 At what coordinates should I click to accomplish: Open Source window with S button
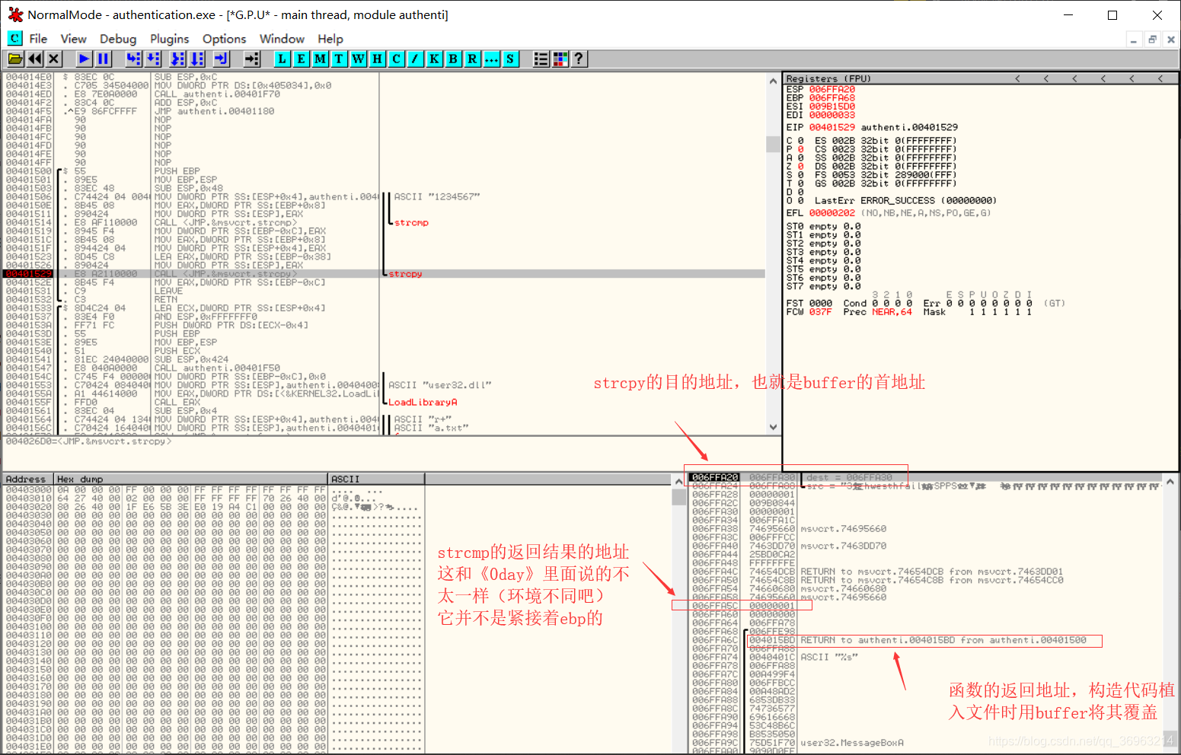tap(511, 59)
